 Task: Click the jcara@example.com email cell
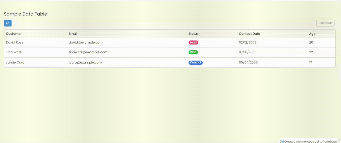tap(85, 62)
